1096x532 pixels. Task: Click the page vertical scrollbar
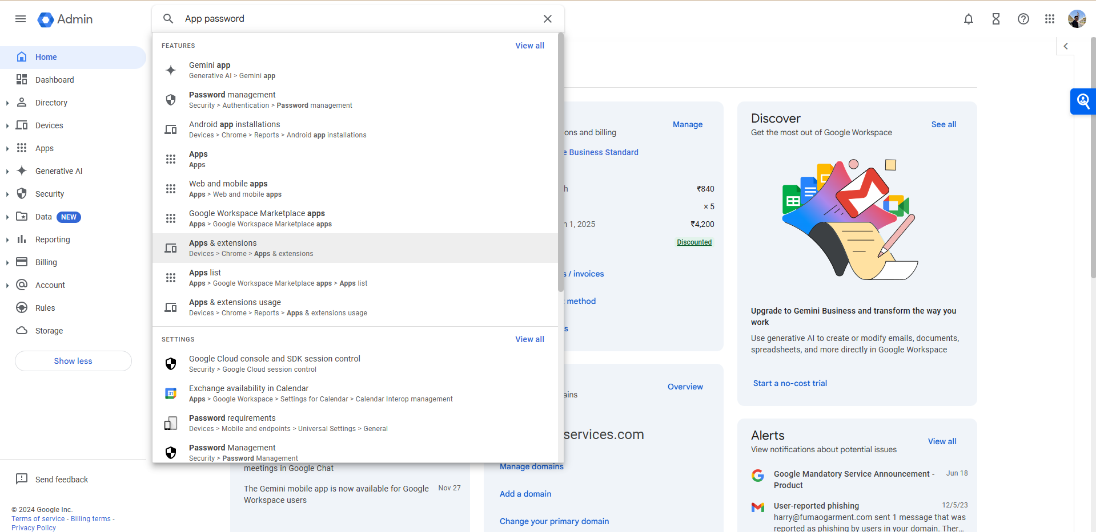[1093, 157]
